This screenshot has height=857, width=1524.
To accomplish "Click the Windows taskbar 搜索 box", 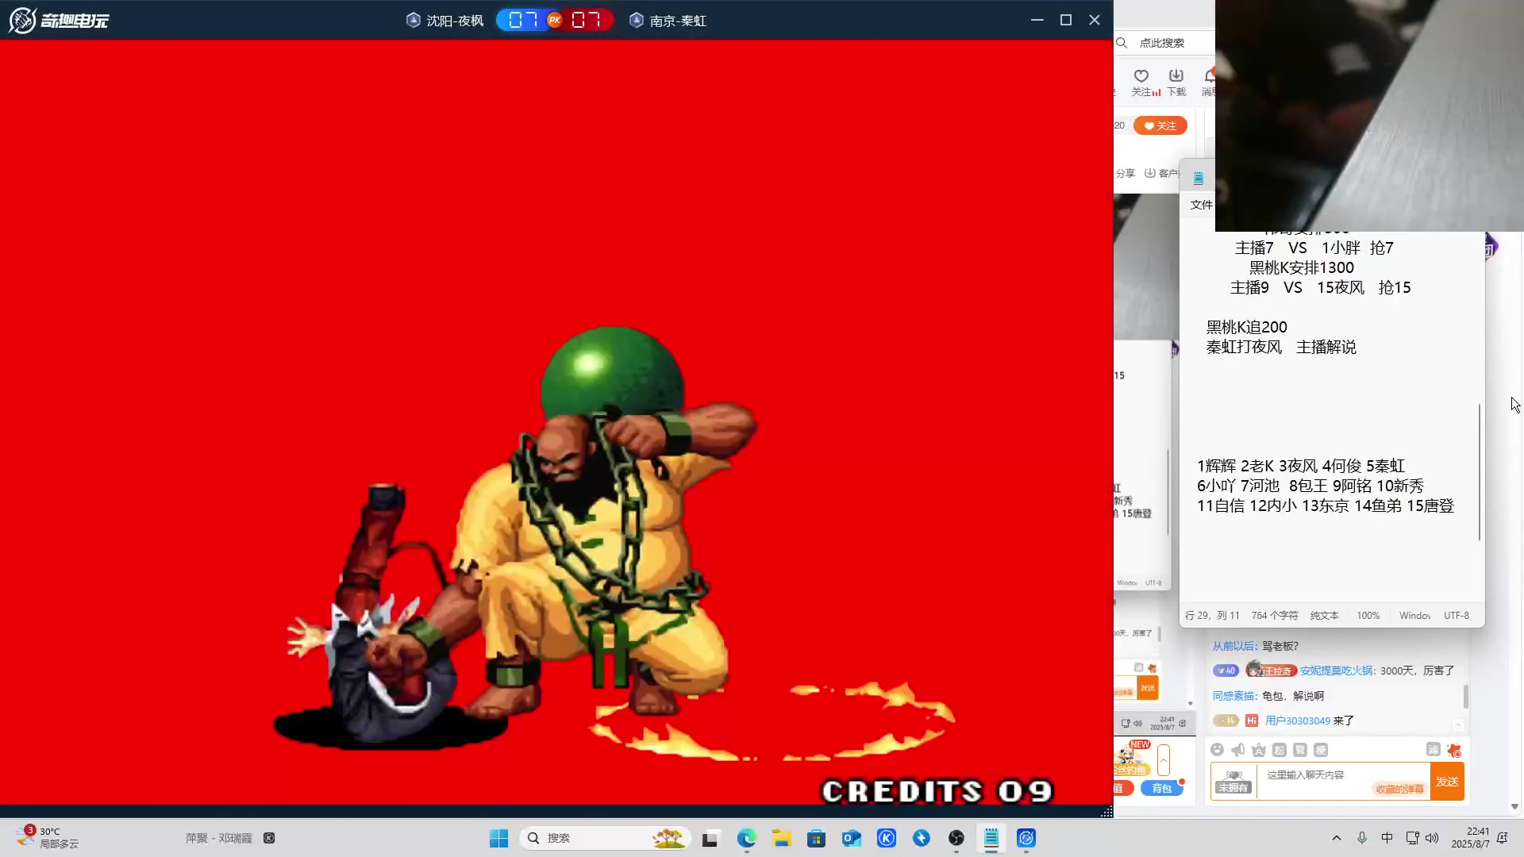I will point(606,838).
